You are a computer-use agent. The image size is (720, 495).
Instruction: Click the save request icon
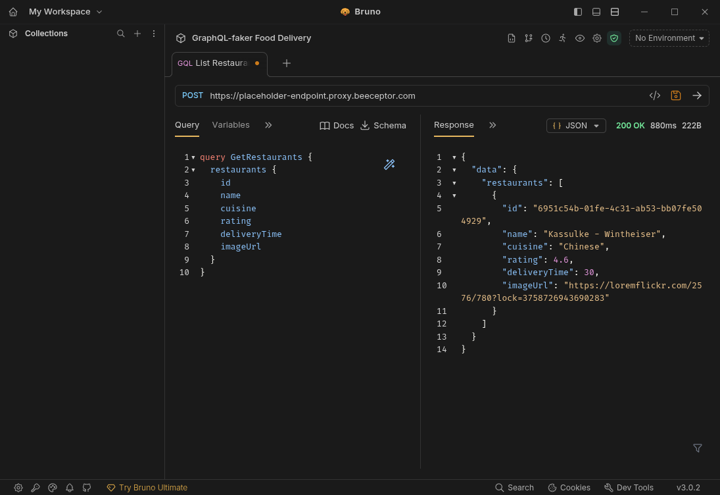(675, 95)
